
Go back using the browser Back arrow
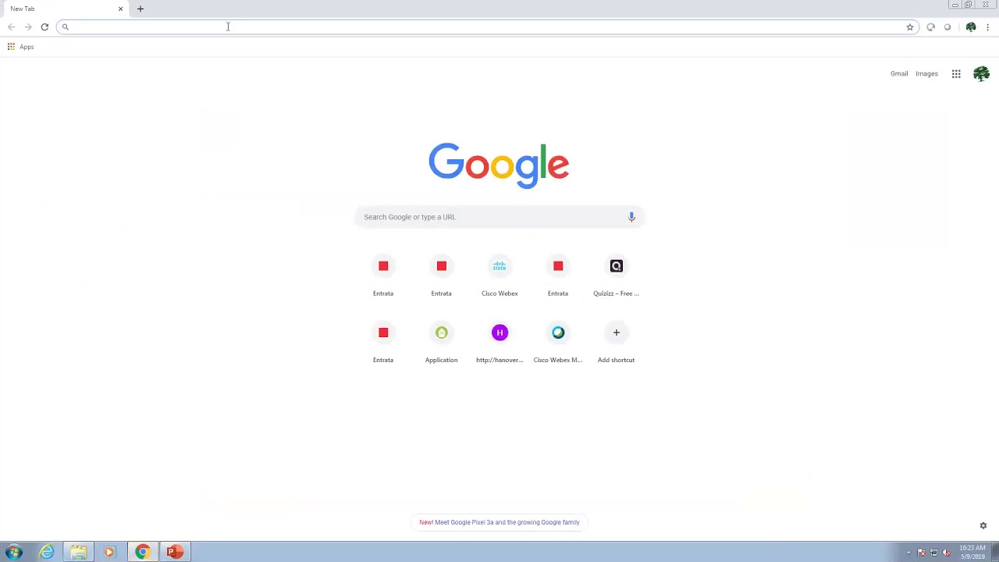click(x=11, y=27)
